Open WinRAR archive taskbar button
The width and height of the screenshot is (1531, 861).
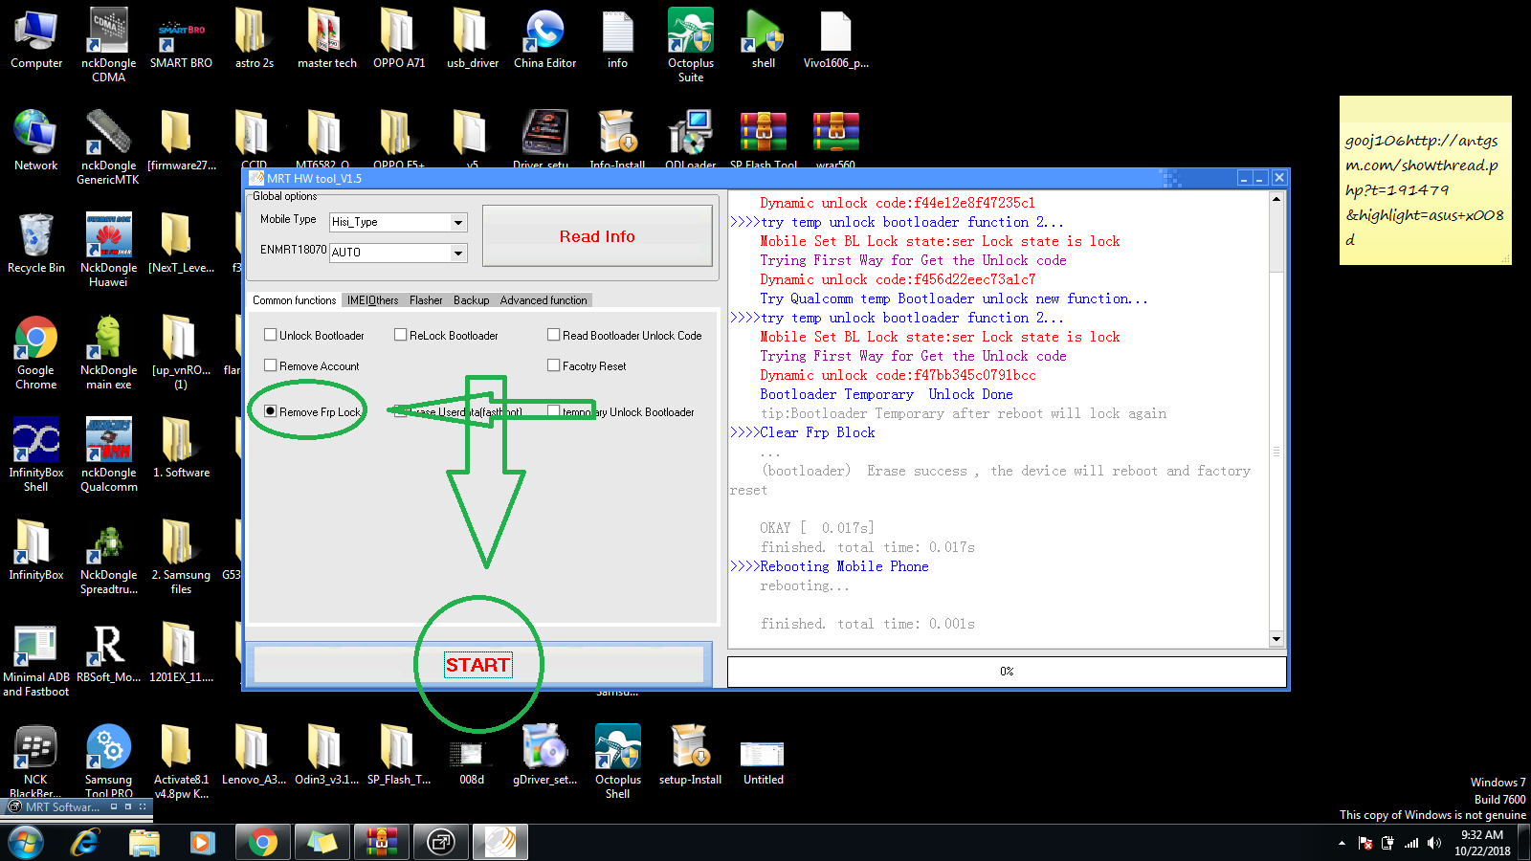(x=381, y=843)
